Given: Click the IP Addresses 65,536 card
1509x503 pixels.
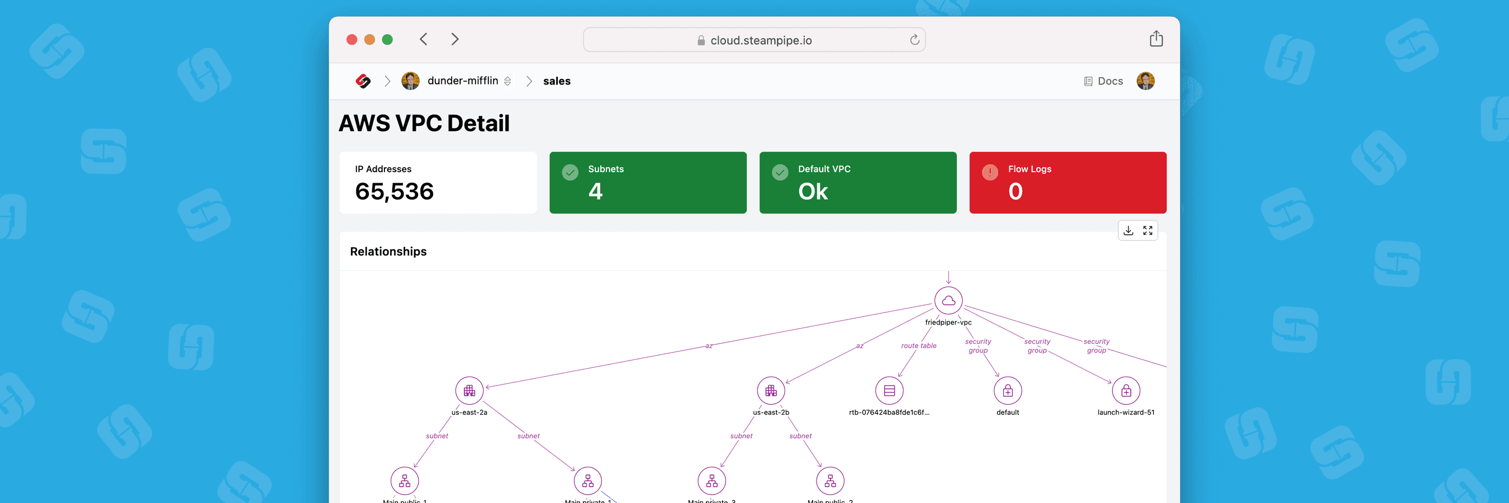Looking at the screenshot, I should (x=438, y=183).
